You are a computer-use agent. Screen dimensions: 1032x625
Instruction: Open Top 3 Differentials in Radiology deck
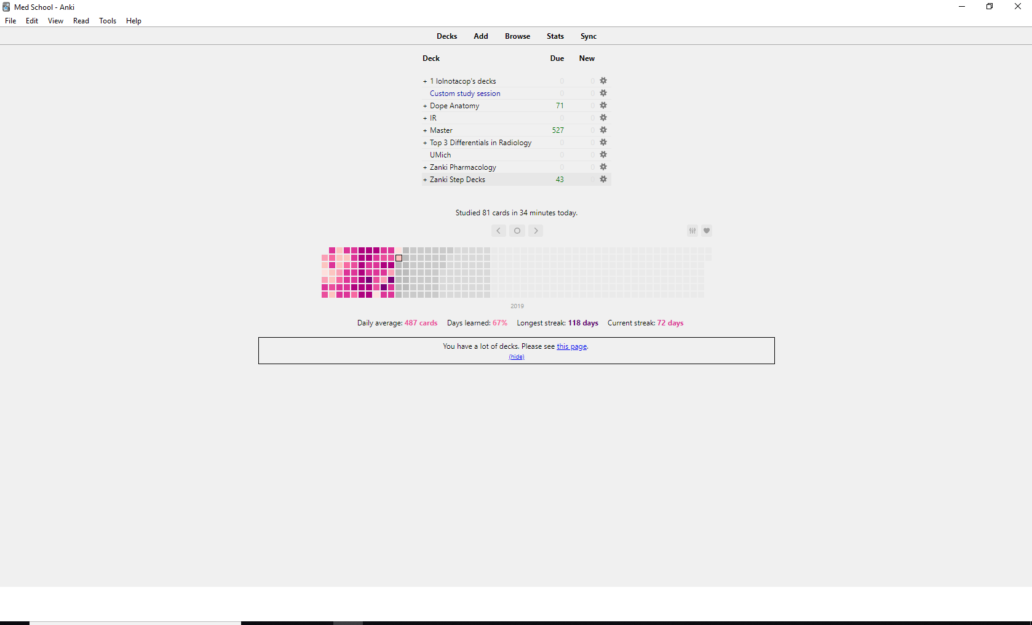[481, 143]
